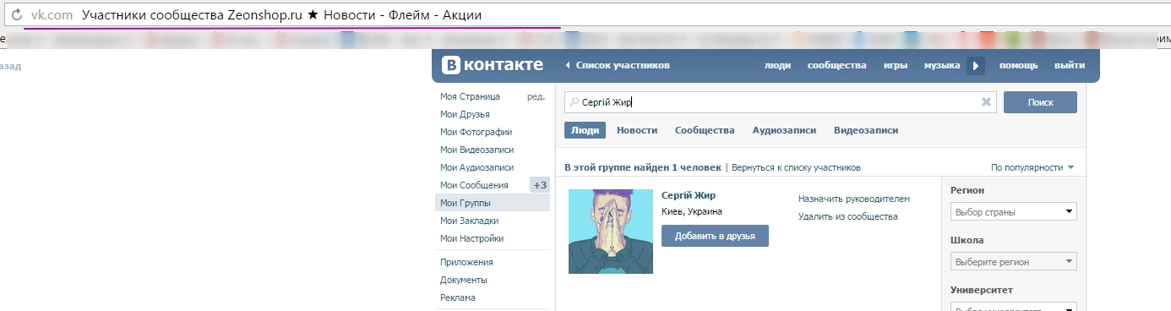
Task: Go back via Список участников arrow
Action: pos(617,65)
